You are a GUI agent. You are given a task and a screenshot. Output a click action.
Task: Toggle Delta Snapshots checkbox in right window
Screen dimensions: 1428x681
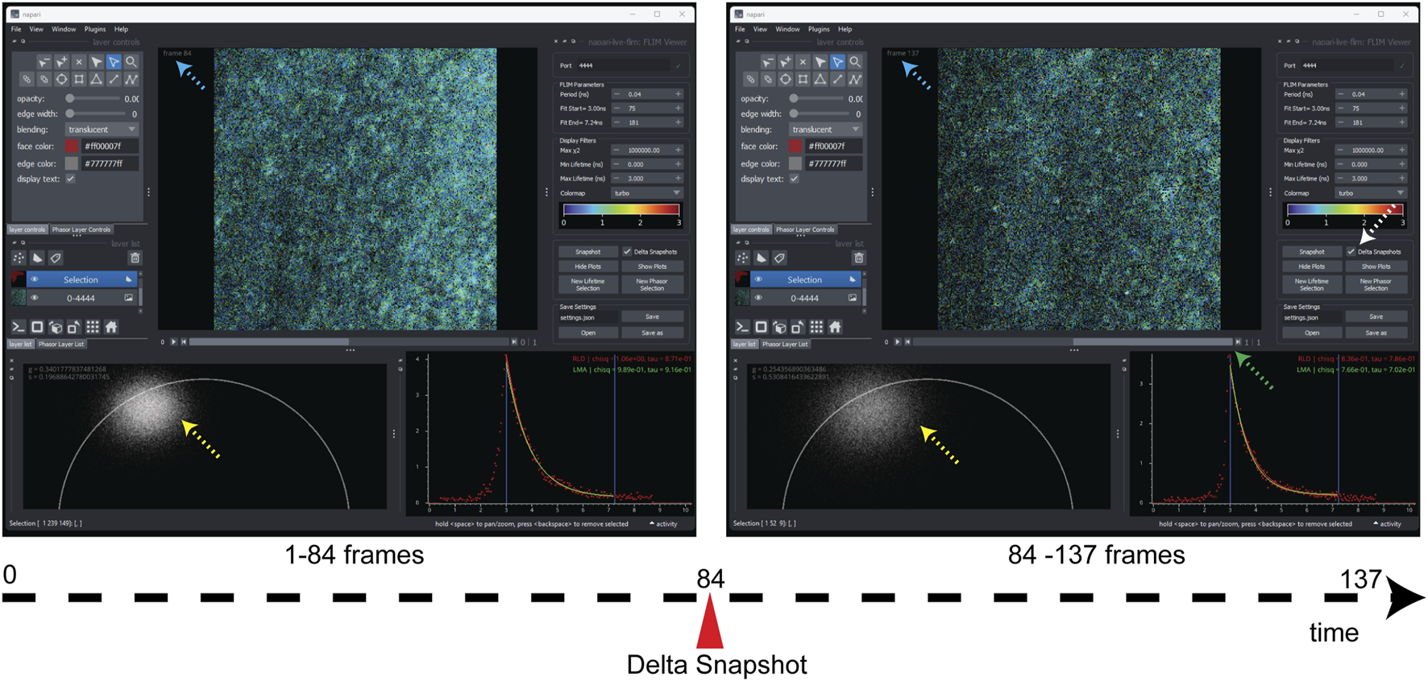click(x=1351, y=252)
